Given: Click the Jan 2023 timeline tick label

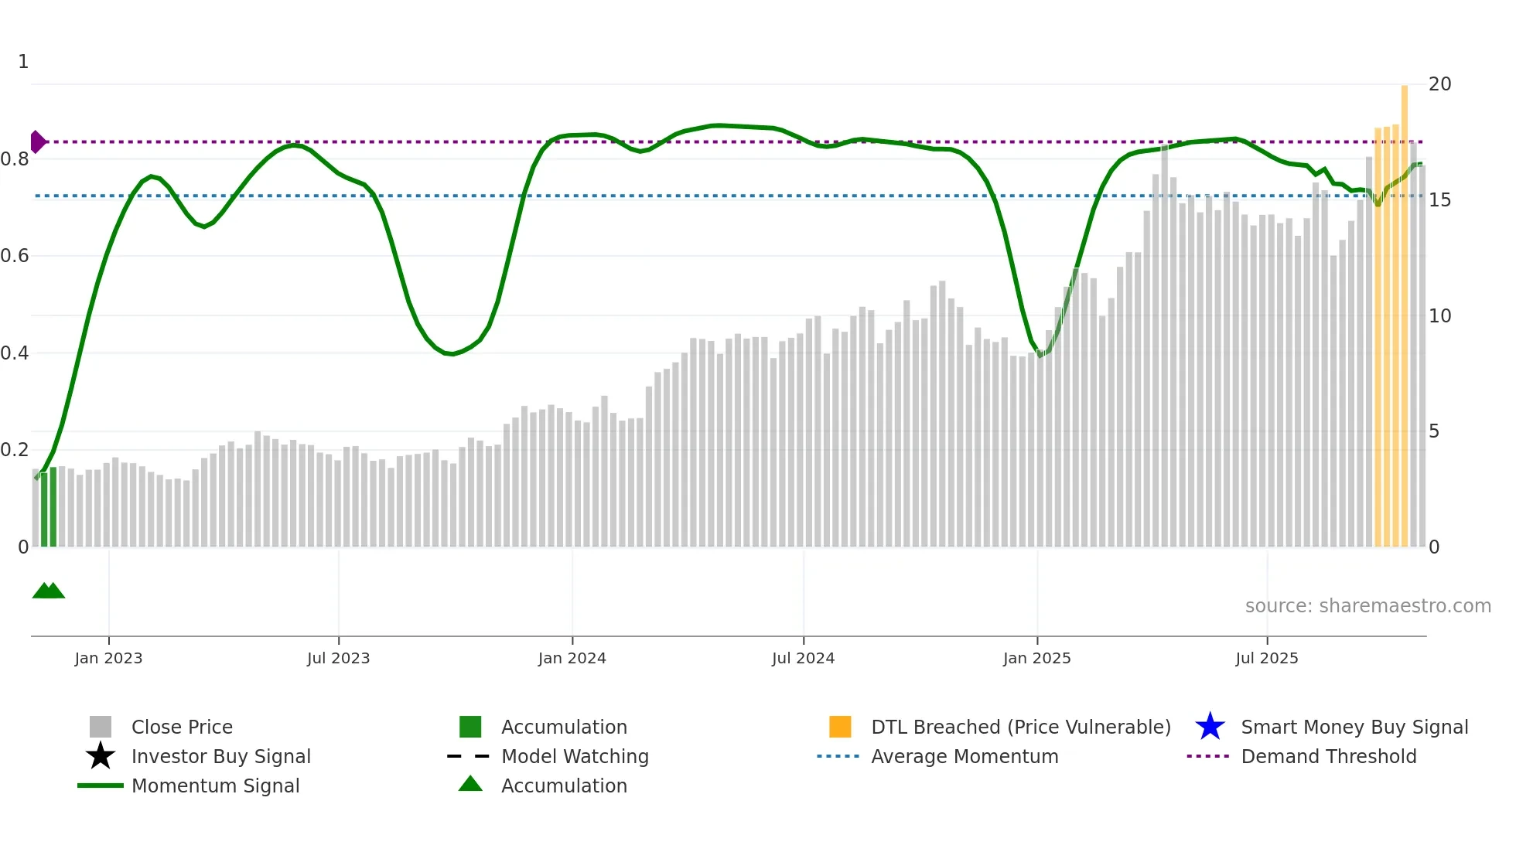Looking at the screenshot, I should (x=108, y=658).
